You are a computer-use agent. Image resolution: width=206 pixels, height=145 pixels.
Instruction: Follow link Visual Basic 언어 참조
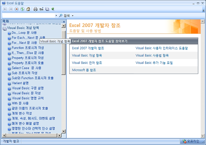(87, 63)
